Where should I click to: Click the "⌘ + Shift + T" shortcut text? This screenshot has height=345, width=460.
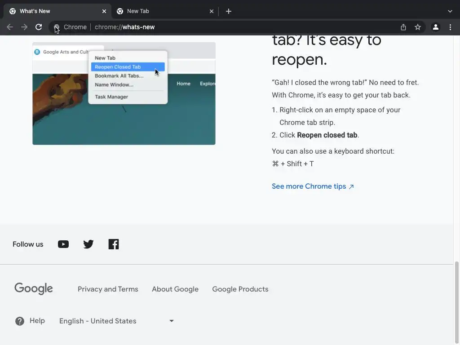point(293,164)
